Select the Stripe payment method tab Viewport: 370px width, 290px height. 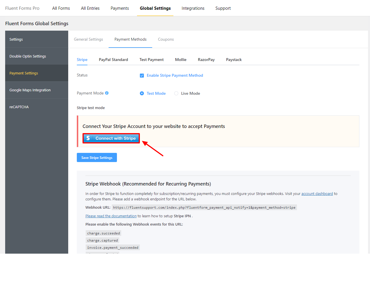coord(82,60)
